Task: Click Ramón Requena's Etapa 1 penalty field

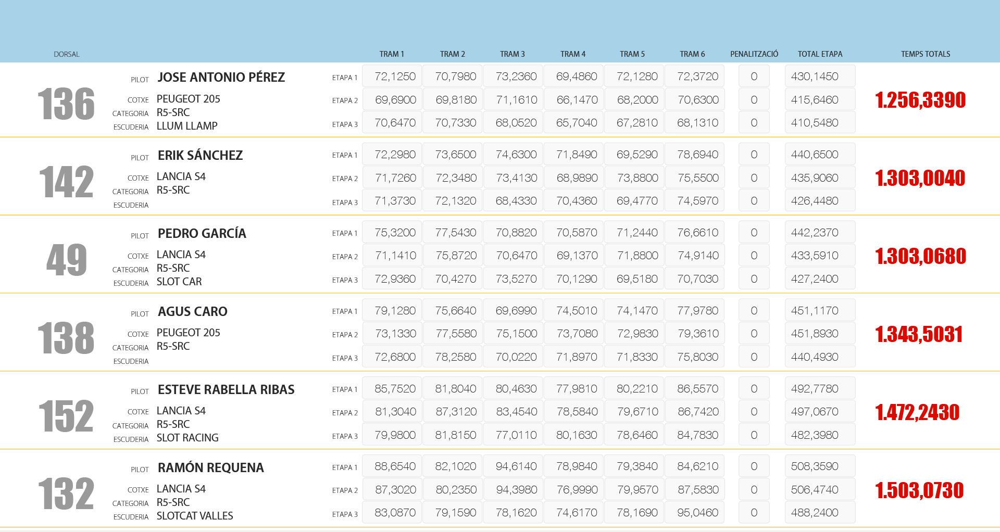Action: pos(754,466)
